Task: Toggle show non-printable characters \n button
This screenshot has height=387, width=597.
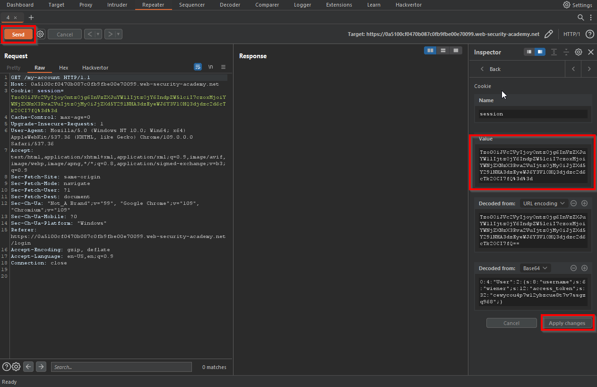Action: click(211, 67)
